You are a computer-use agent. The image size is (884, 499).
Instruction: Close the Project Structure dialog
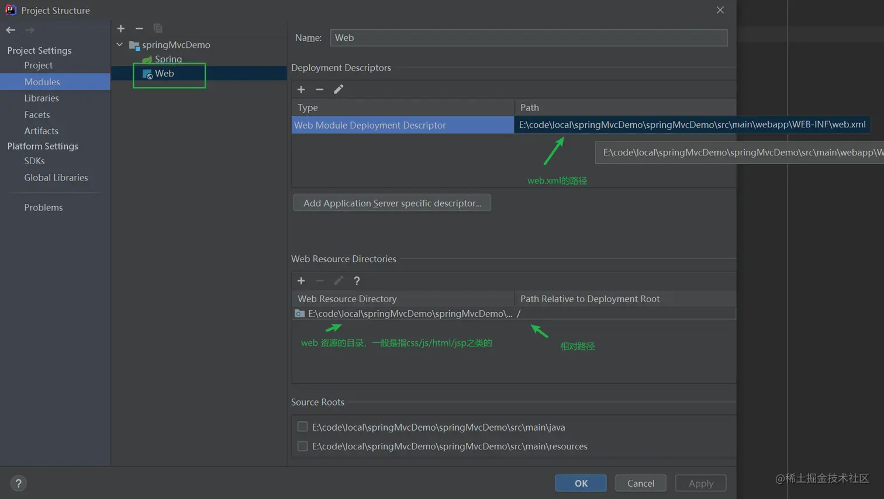coord(720,10)
